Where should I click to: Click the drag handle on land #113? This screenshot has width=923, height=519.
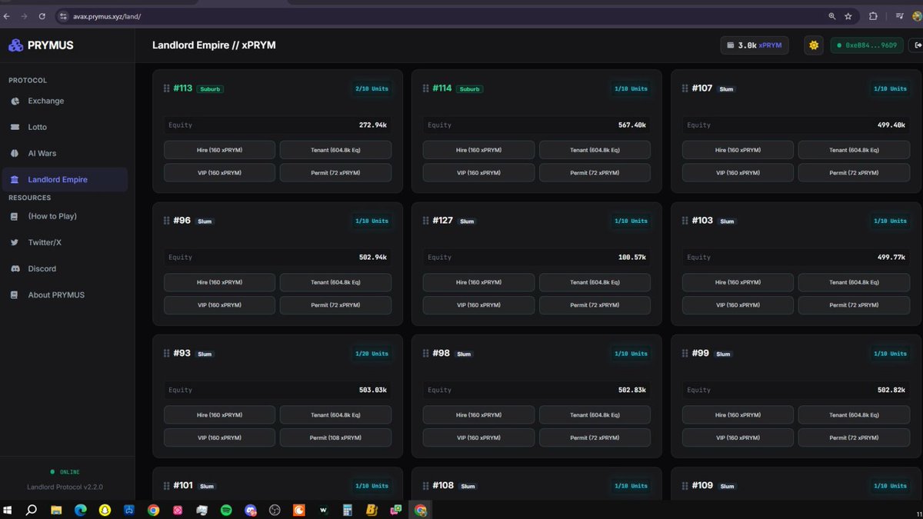click(x=167, y=88)
